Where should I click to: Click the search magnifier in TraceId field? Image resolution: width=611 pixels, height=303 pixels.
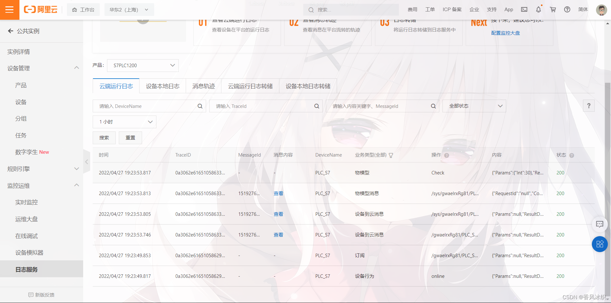coord(317,106)
